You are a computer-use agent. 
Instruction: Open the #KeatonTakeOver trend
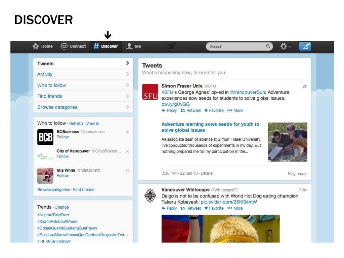(53, 215)
